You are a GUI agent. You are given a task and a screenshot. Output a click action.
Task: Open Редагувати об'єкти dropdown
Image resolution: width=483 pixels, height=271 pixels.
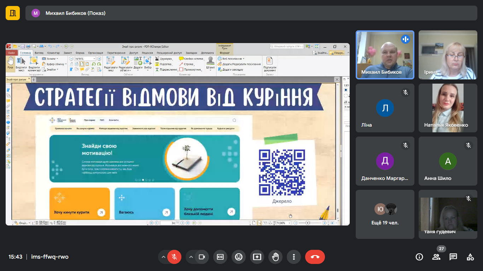tap(130, 71)
